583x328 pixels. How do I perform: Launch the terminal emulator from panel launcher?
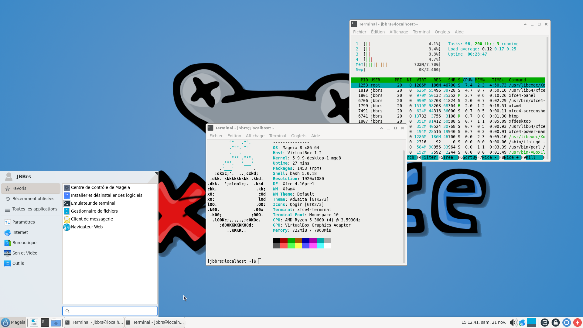[x=45, y=323]
